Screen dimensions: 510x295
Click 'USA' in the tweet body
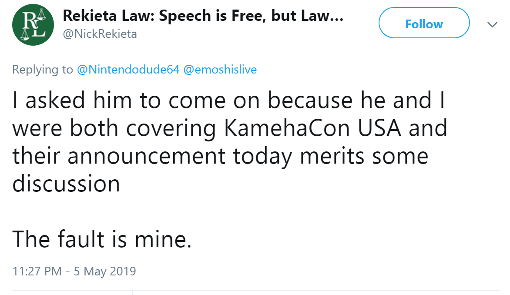pyautogui.click(x=379, y=128)
